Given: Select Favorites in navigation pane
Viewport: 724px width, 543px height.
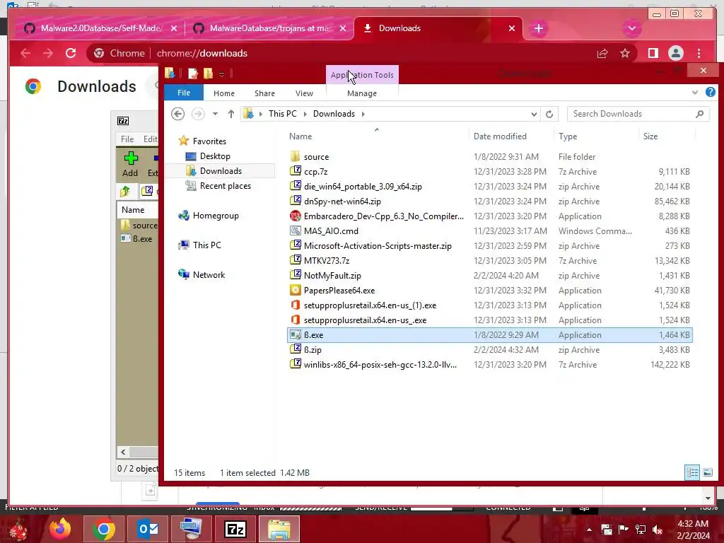Looking at the screenshot, I should tap(209, 141).
